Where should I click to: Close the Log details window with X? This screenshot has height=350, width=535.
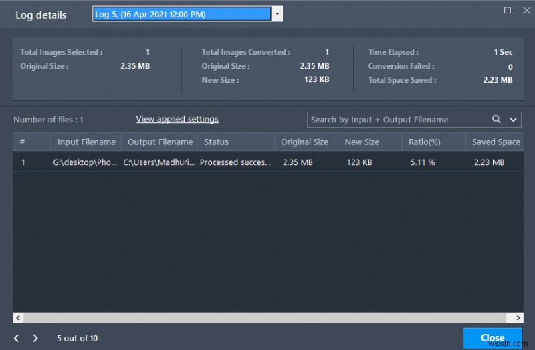pyautogui.click(x=527, y=10)
